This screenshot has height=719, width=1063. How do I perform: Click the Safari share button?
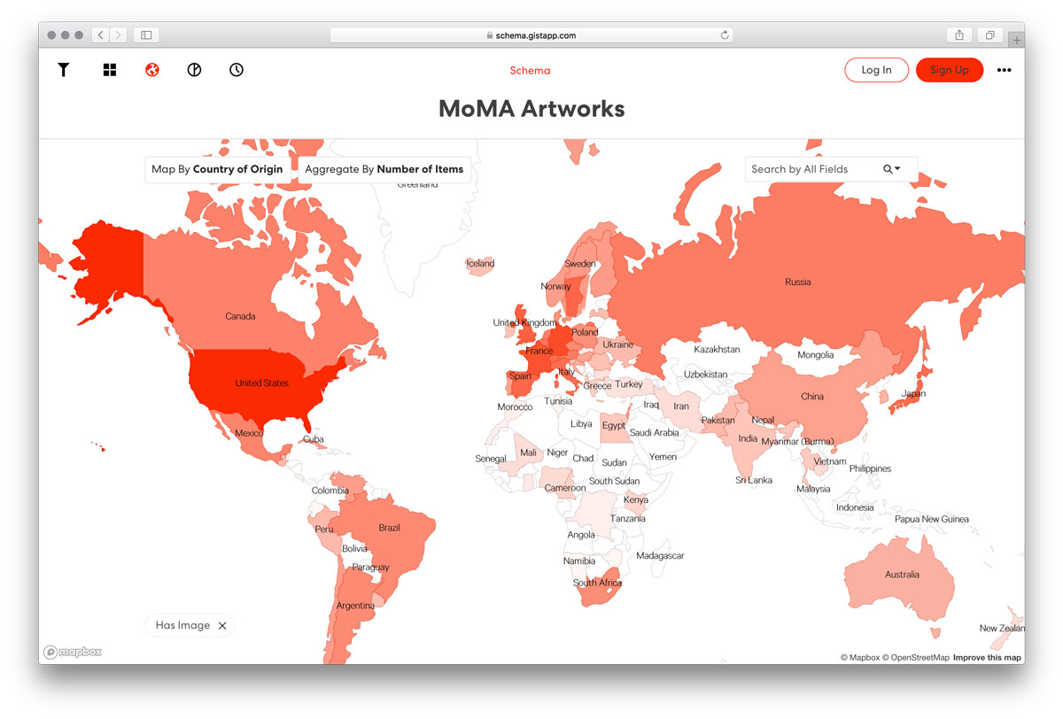pos(959,35)
